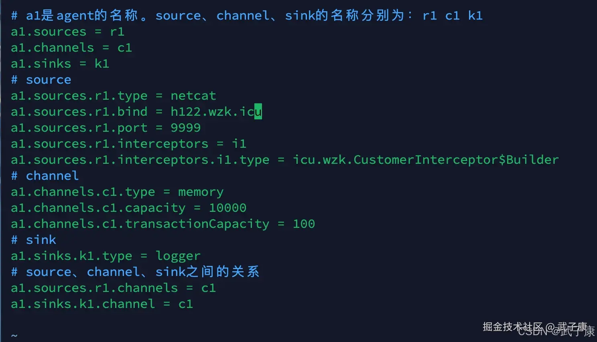Click the a1.sources.r1.bind property name

[79, 112]
